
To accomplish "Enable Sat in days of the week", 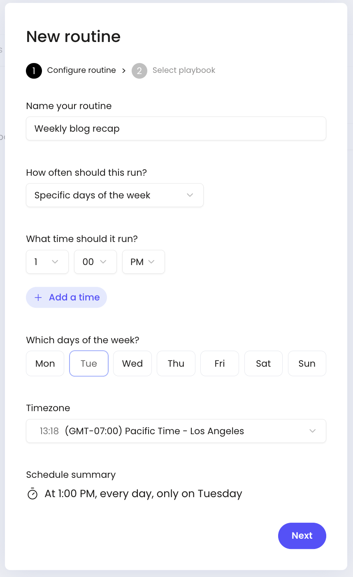I will pyautogui.click(x=263, y=363).
